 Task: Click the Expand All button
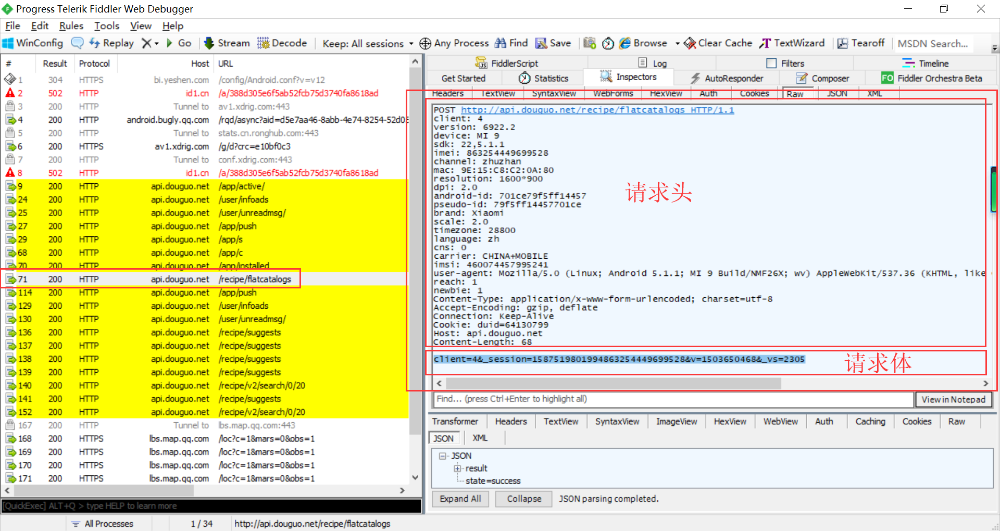(x=460, y=499)
